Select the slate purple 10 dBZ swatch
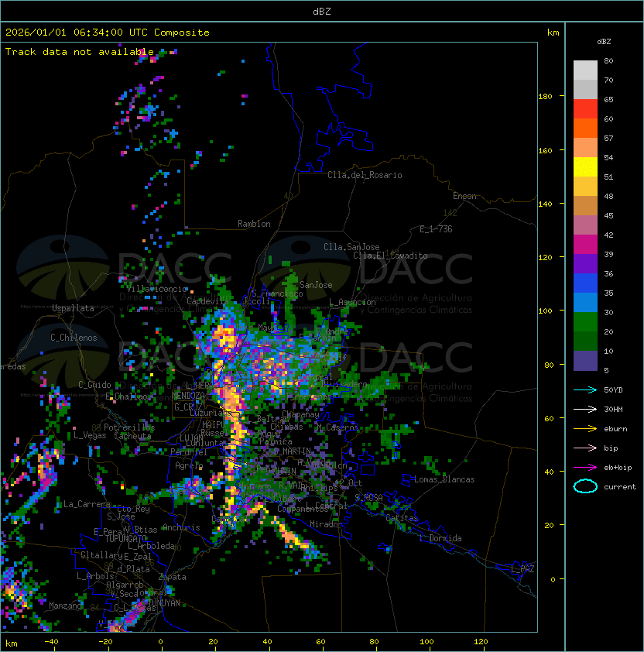 coord(585,361)
